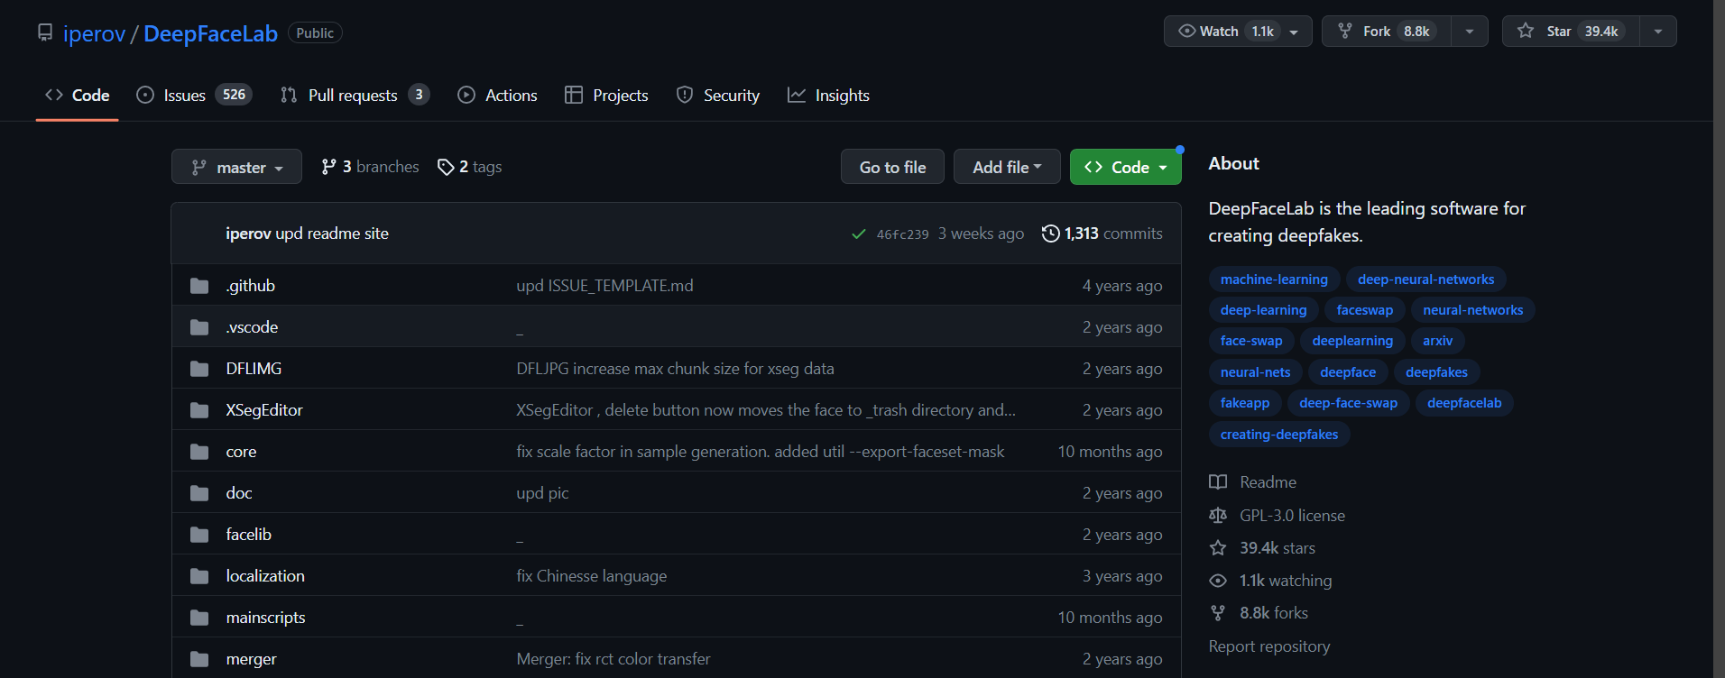
Task: Click the localization folder icon
Action: 199,576
